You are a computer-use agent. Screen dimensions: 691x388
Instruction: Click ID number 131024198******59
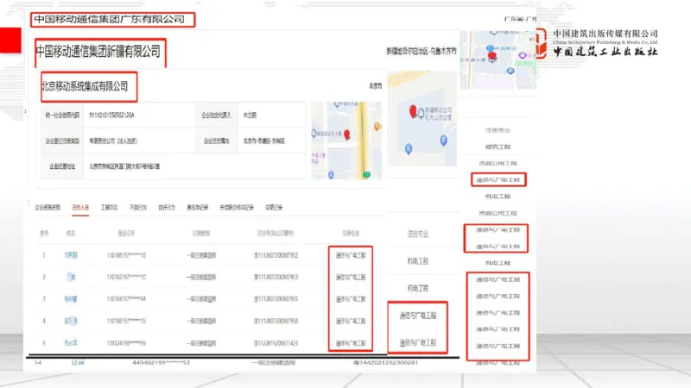[126, 343]
